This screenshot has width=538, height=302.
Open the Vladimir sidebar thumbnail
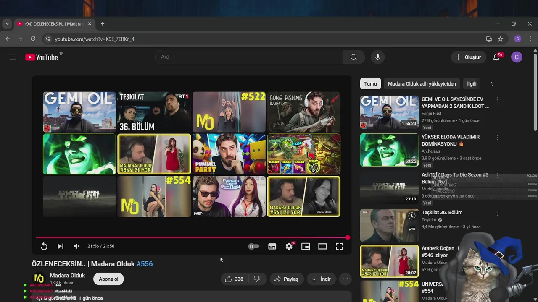pyautogui.click(x=389, y=150)
